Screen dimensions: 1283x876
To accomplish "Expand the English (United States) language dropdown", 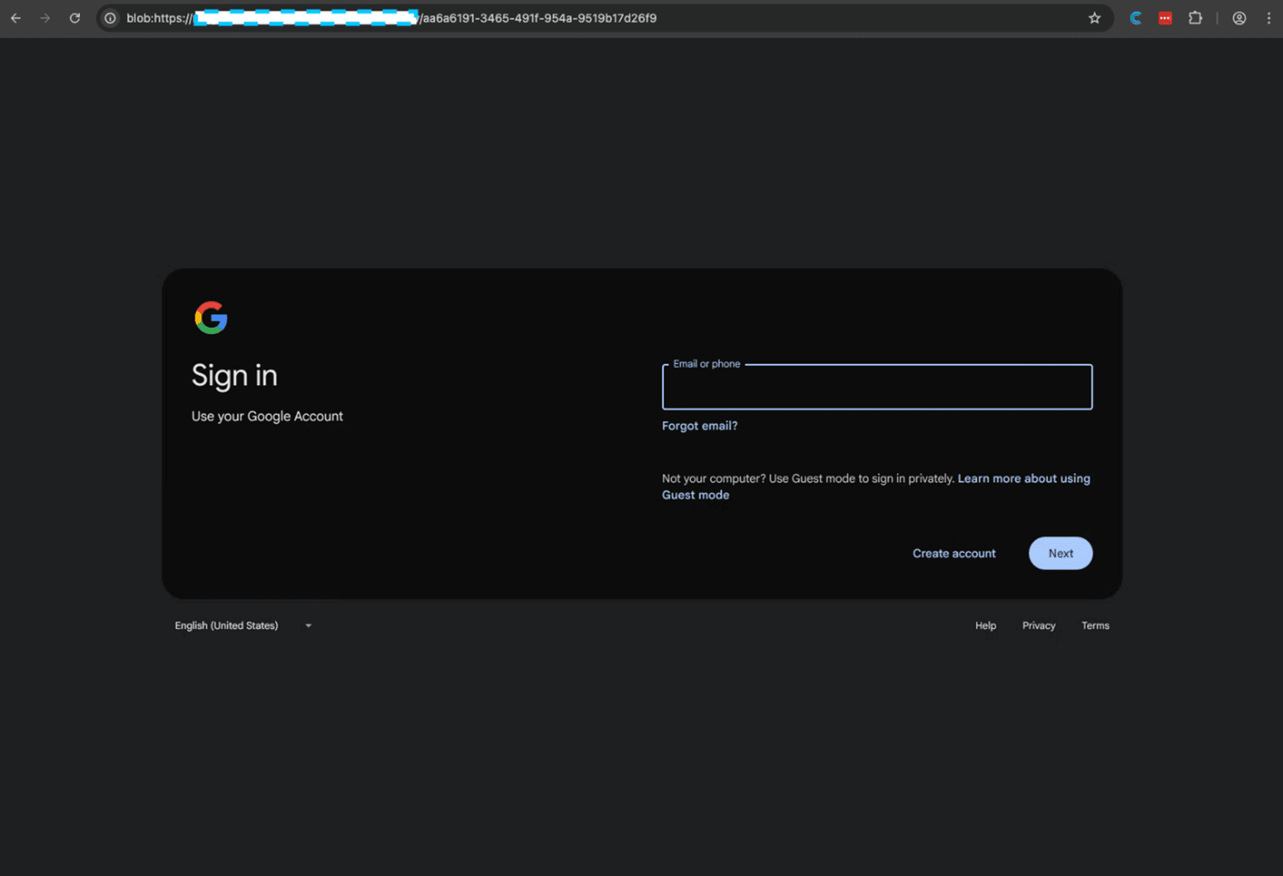I will (243, 626).
